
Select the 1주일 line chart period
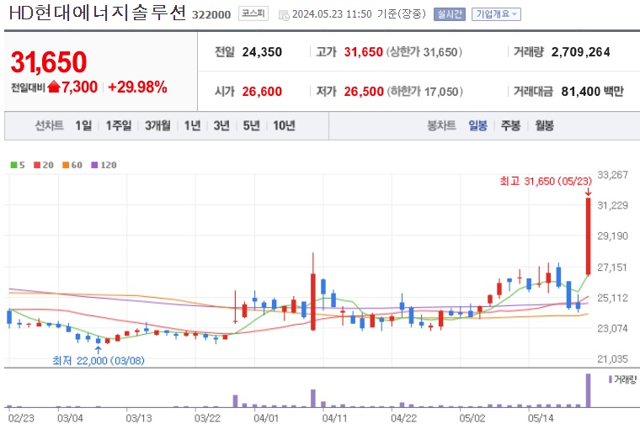[x=119, y=125]
